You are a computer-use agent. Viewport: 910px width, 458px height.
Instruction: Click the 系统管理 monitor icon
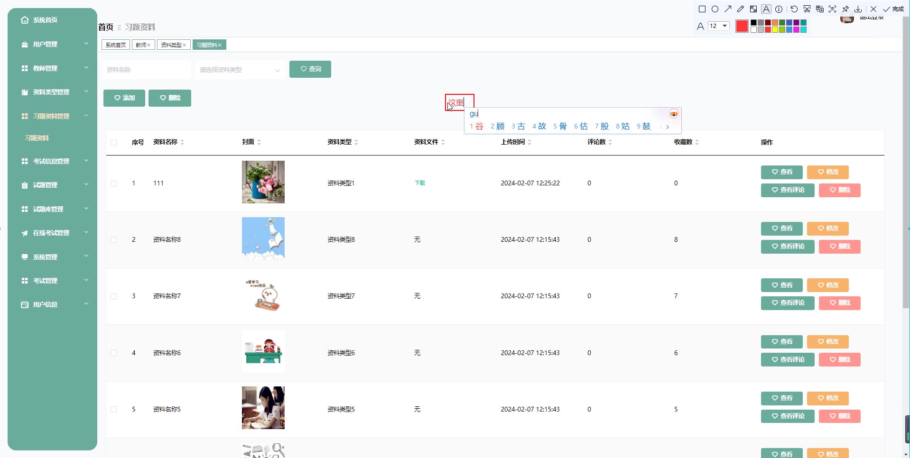[25, 257]
